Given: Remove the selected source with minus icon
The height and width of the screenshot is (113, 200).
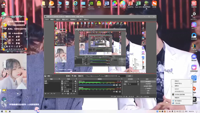Looking at the screenshot, I should point(65,94).
